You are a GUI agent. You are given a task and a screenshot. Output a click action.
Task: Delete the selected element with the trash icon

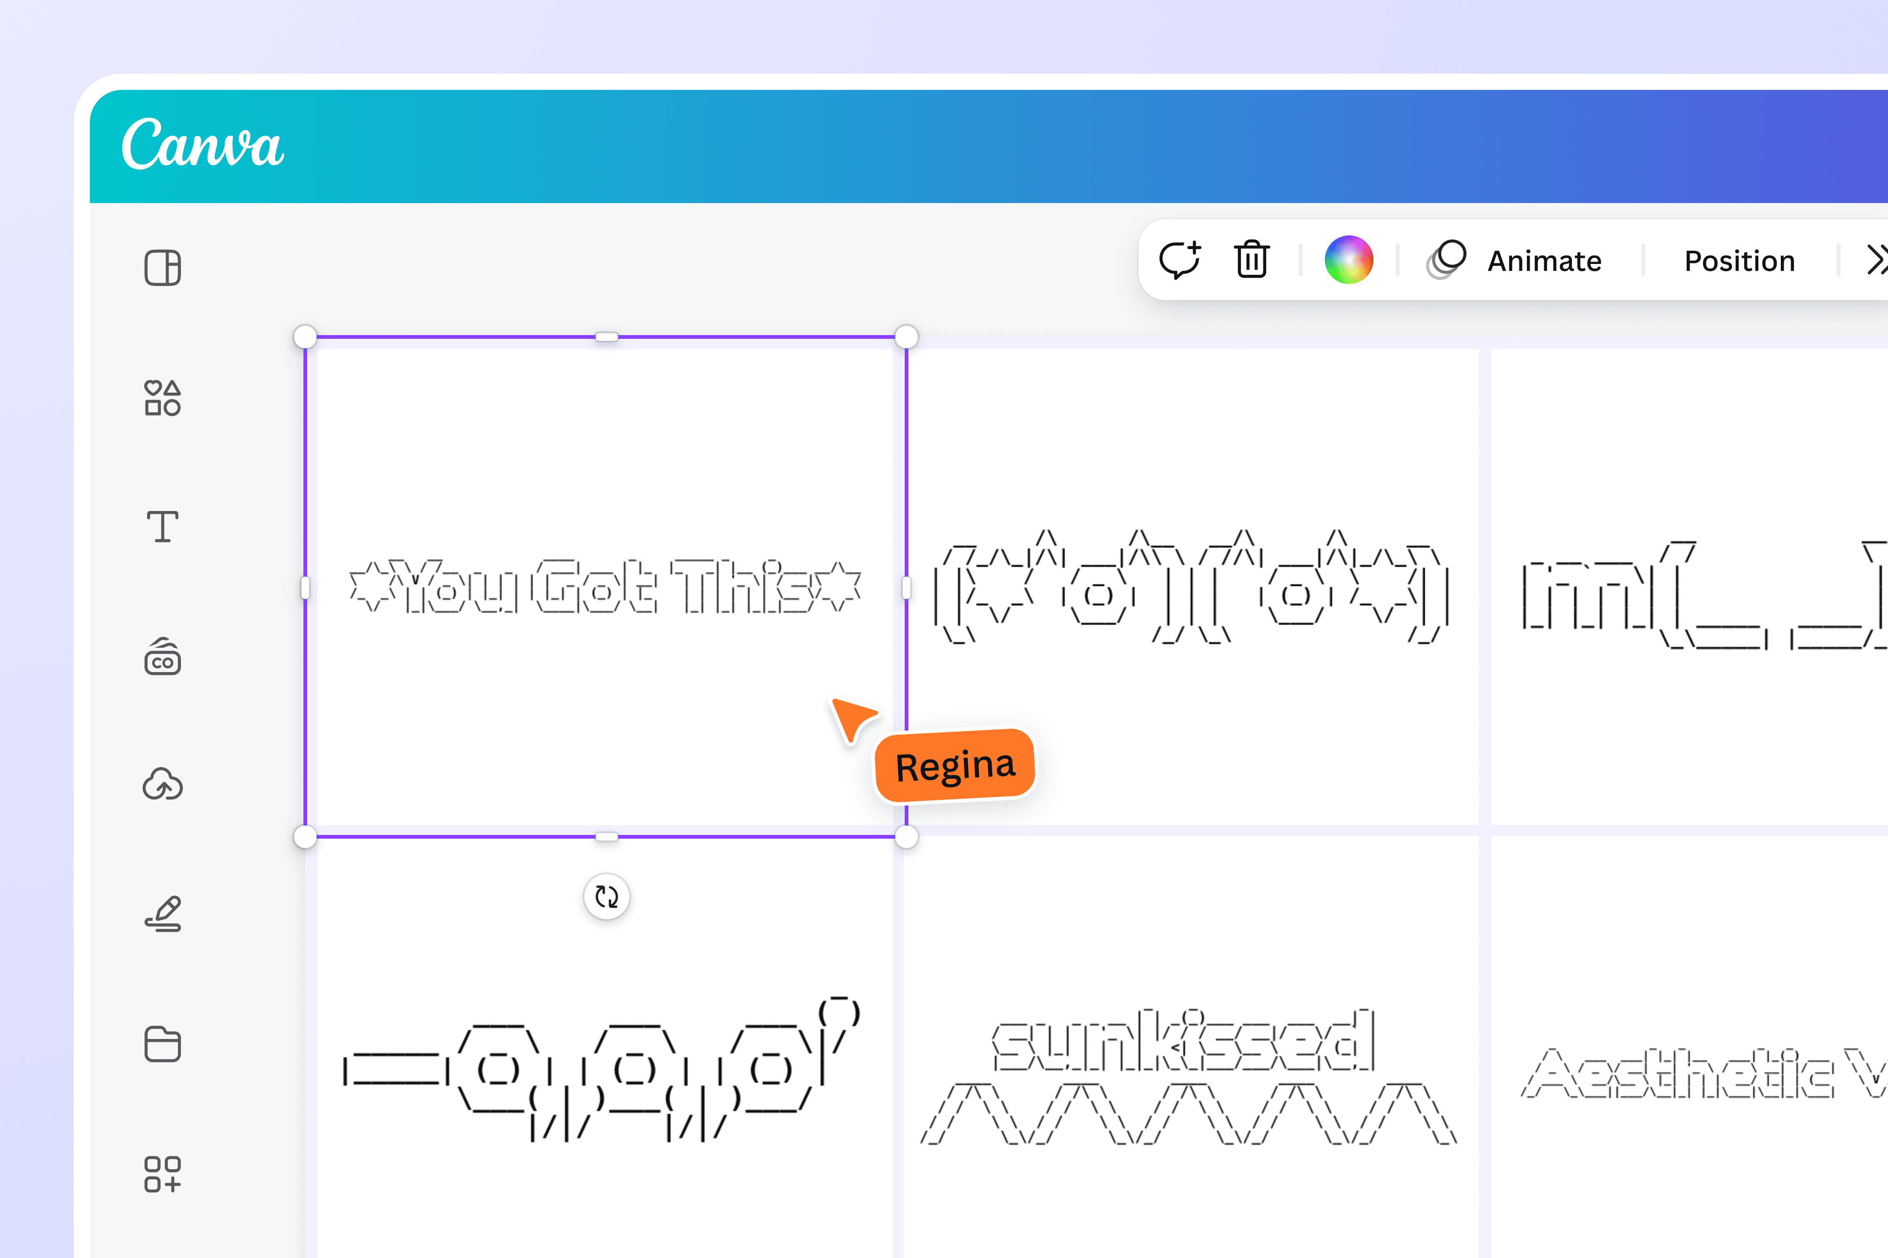click(x=1252, y=259)
